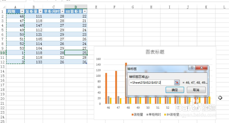Click the fill handle of cell D10

tap(87, 55)
